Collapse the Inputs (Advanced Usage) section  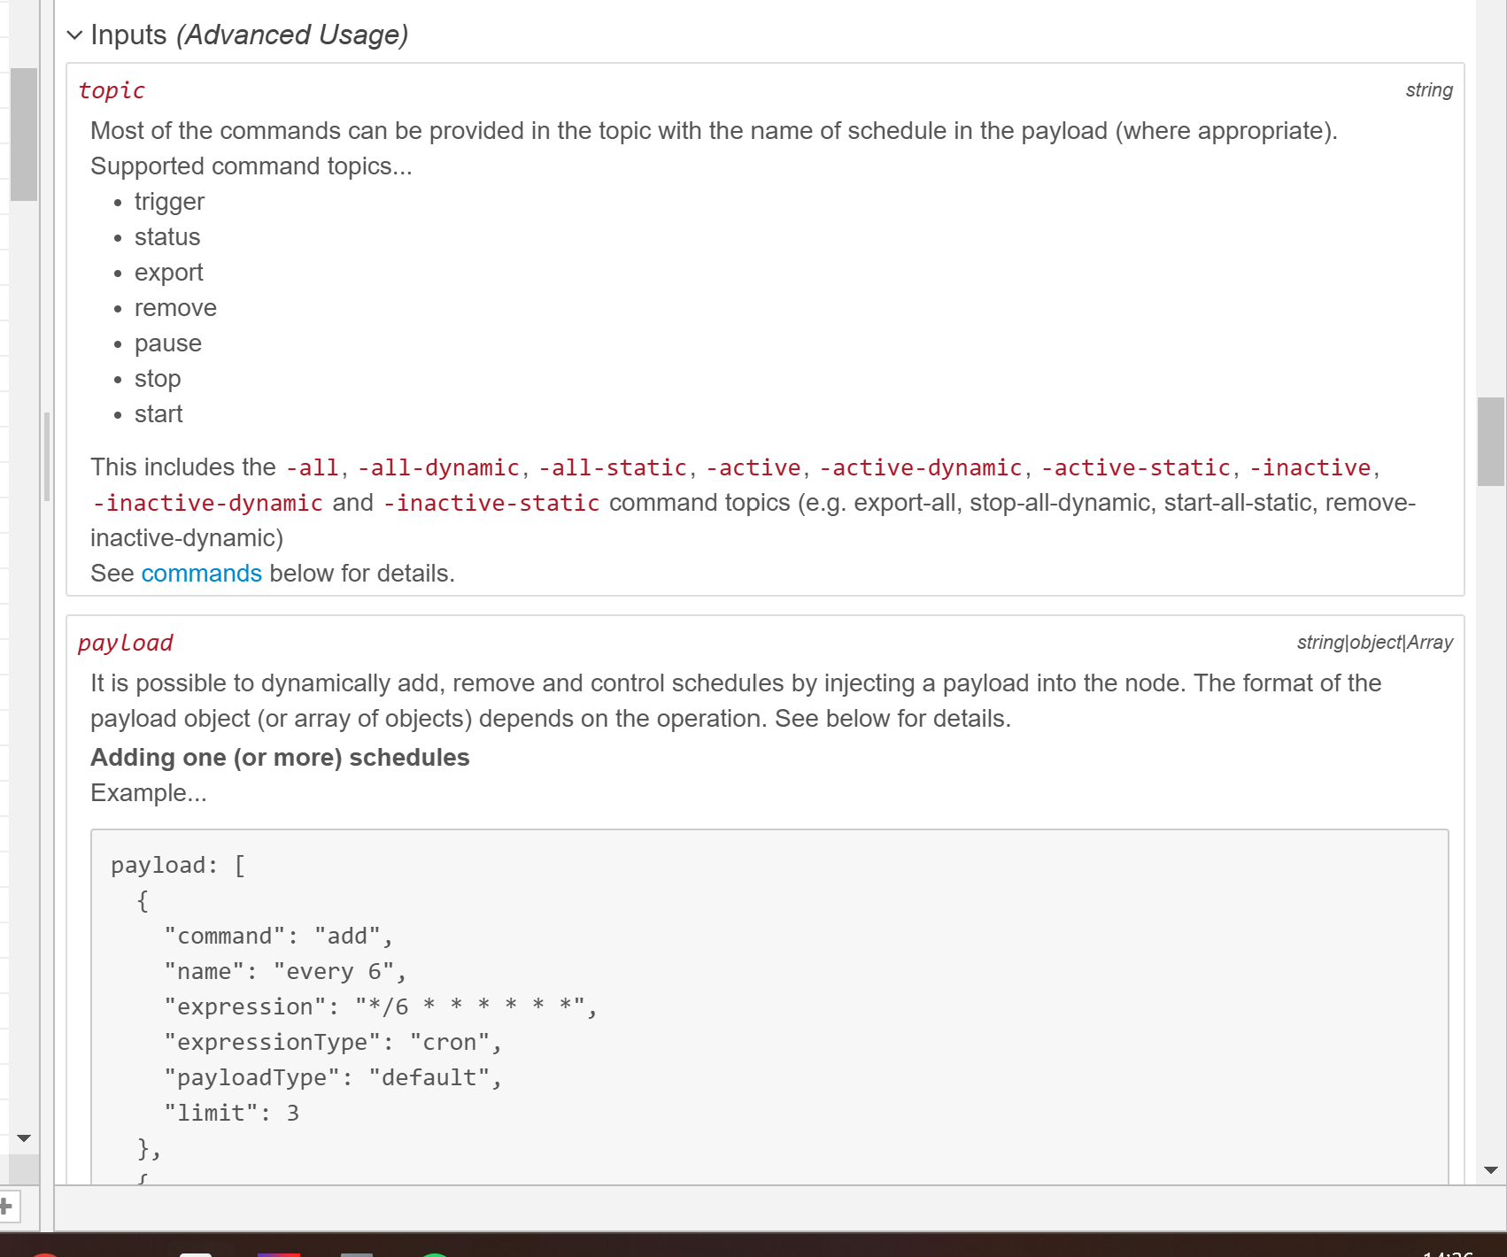(x=75, y=35)
